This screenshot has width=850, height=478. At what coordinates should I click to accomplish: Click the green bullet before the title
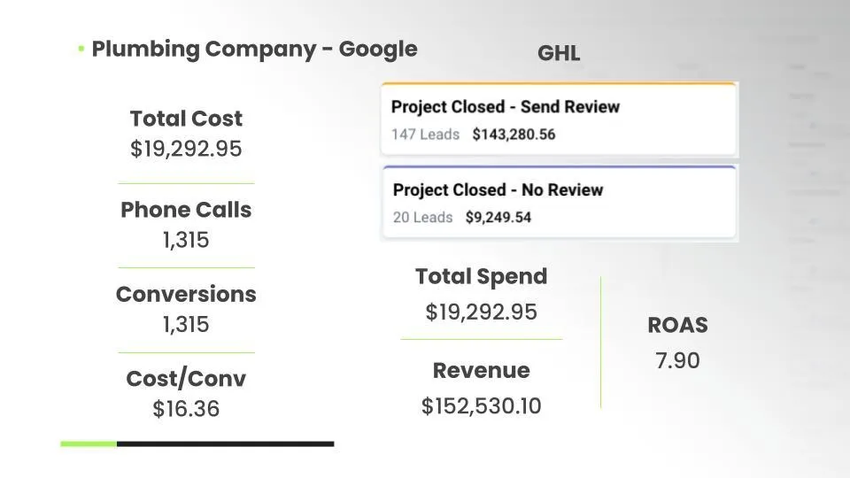[81, 49]
